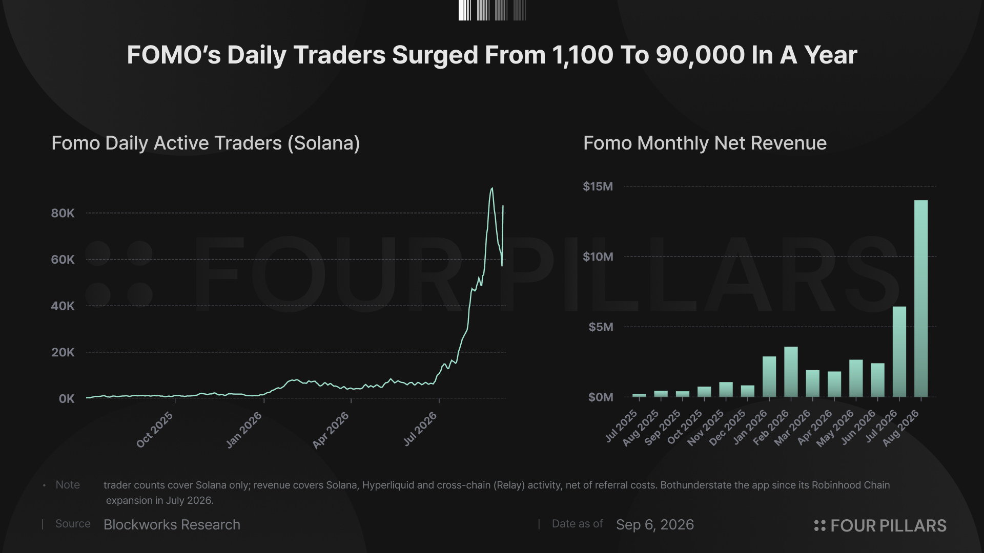
Task: Click the 80K y-axis label
Action: click(63, 213)
